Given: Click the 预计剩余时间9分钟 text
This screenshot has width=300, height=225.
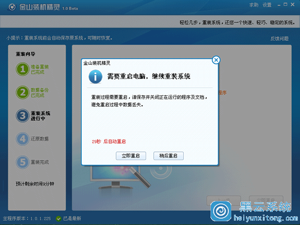Looking at the screenshot, I should [35, 184].
